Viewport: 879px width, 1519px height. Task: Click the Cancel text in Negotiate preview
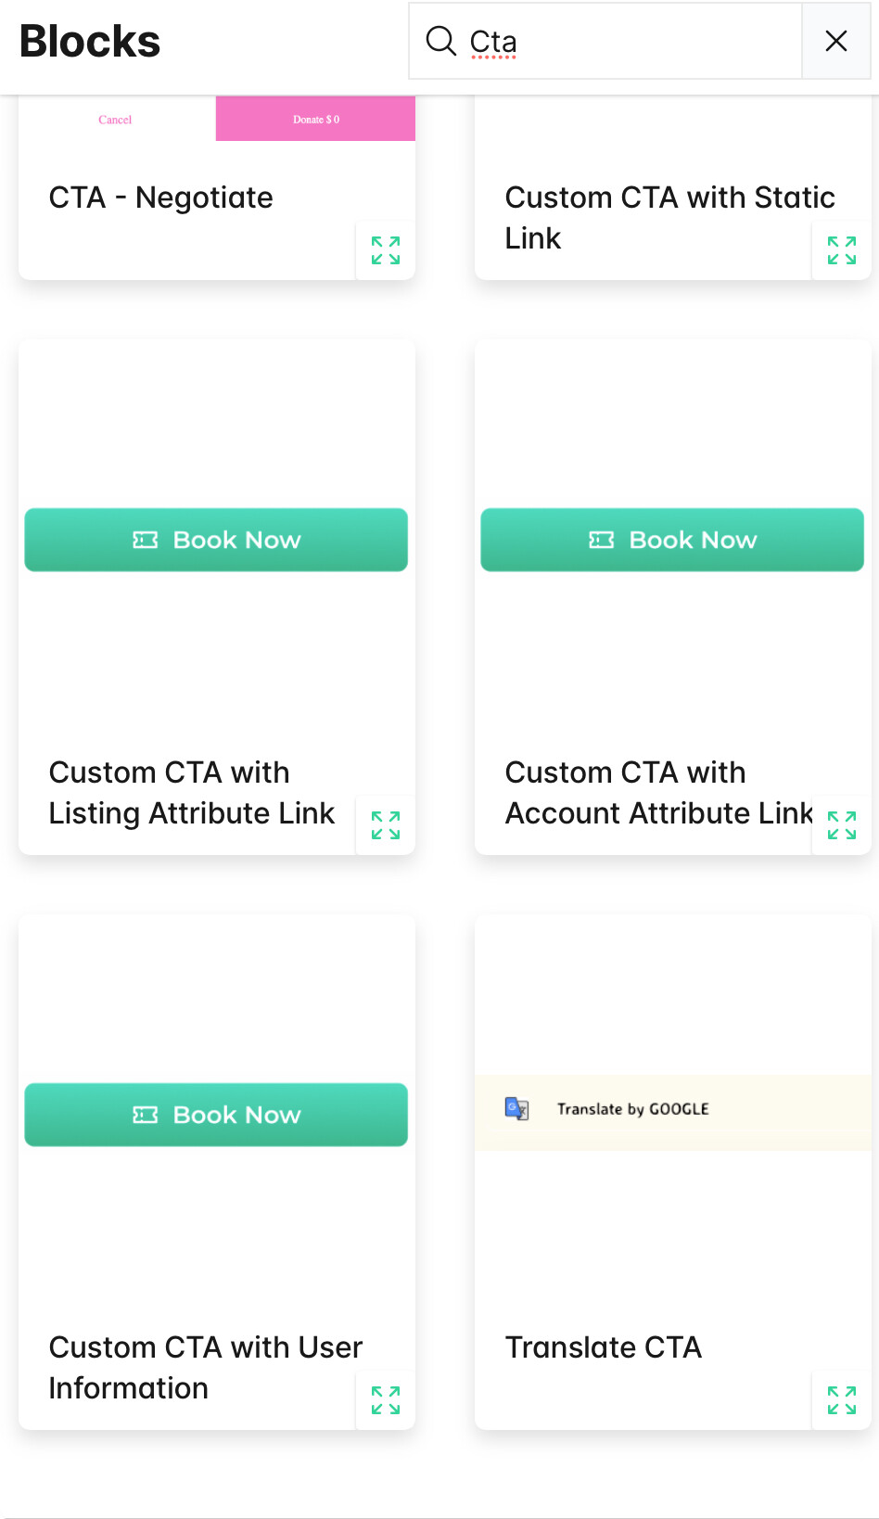[x=115, y=120]
